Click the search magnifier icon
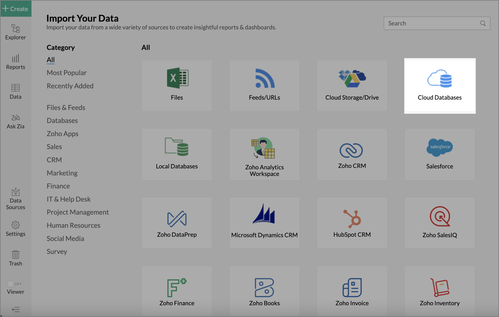The image size is (499, 317). pyautogui.click(x=483, y=23)
